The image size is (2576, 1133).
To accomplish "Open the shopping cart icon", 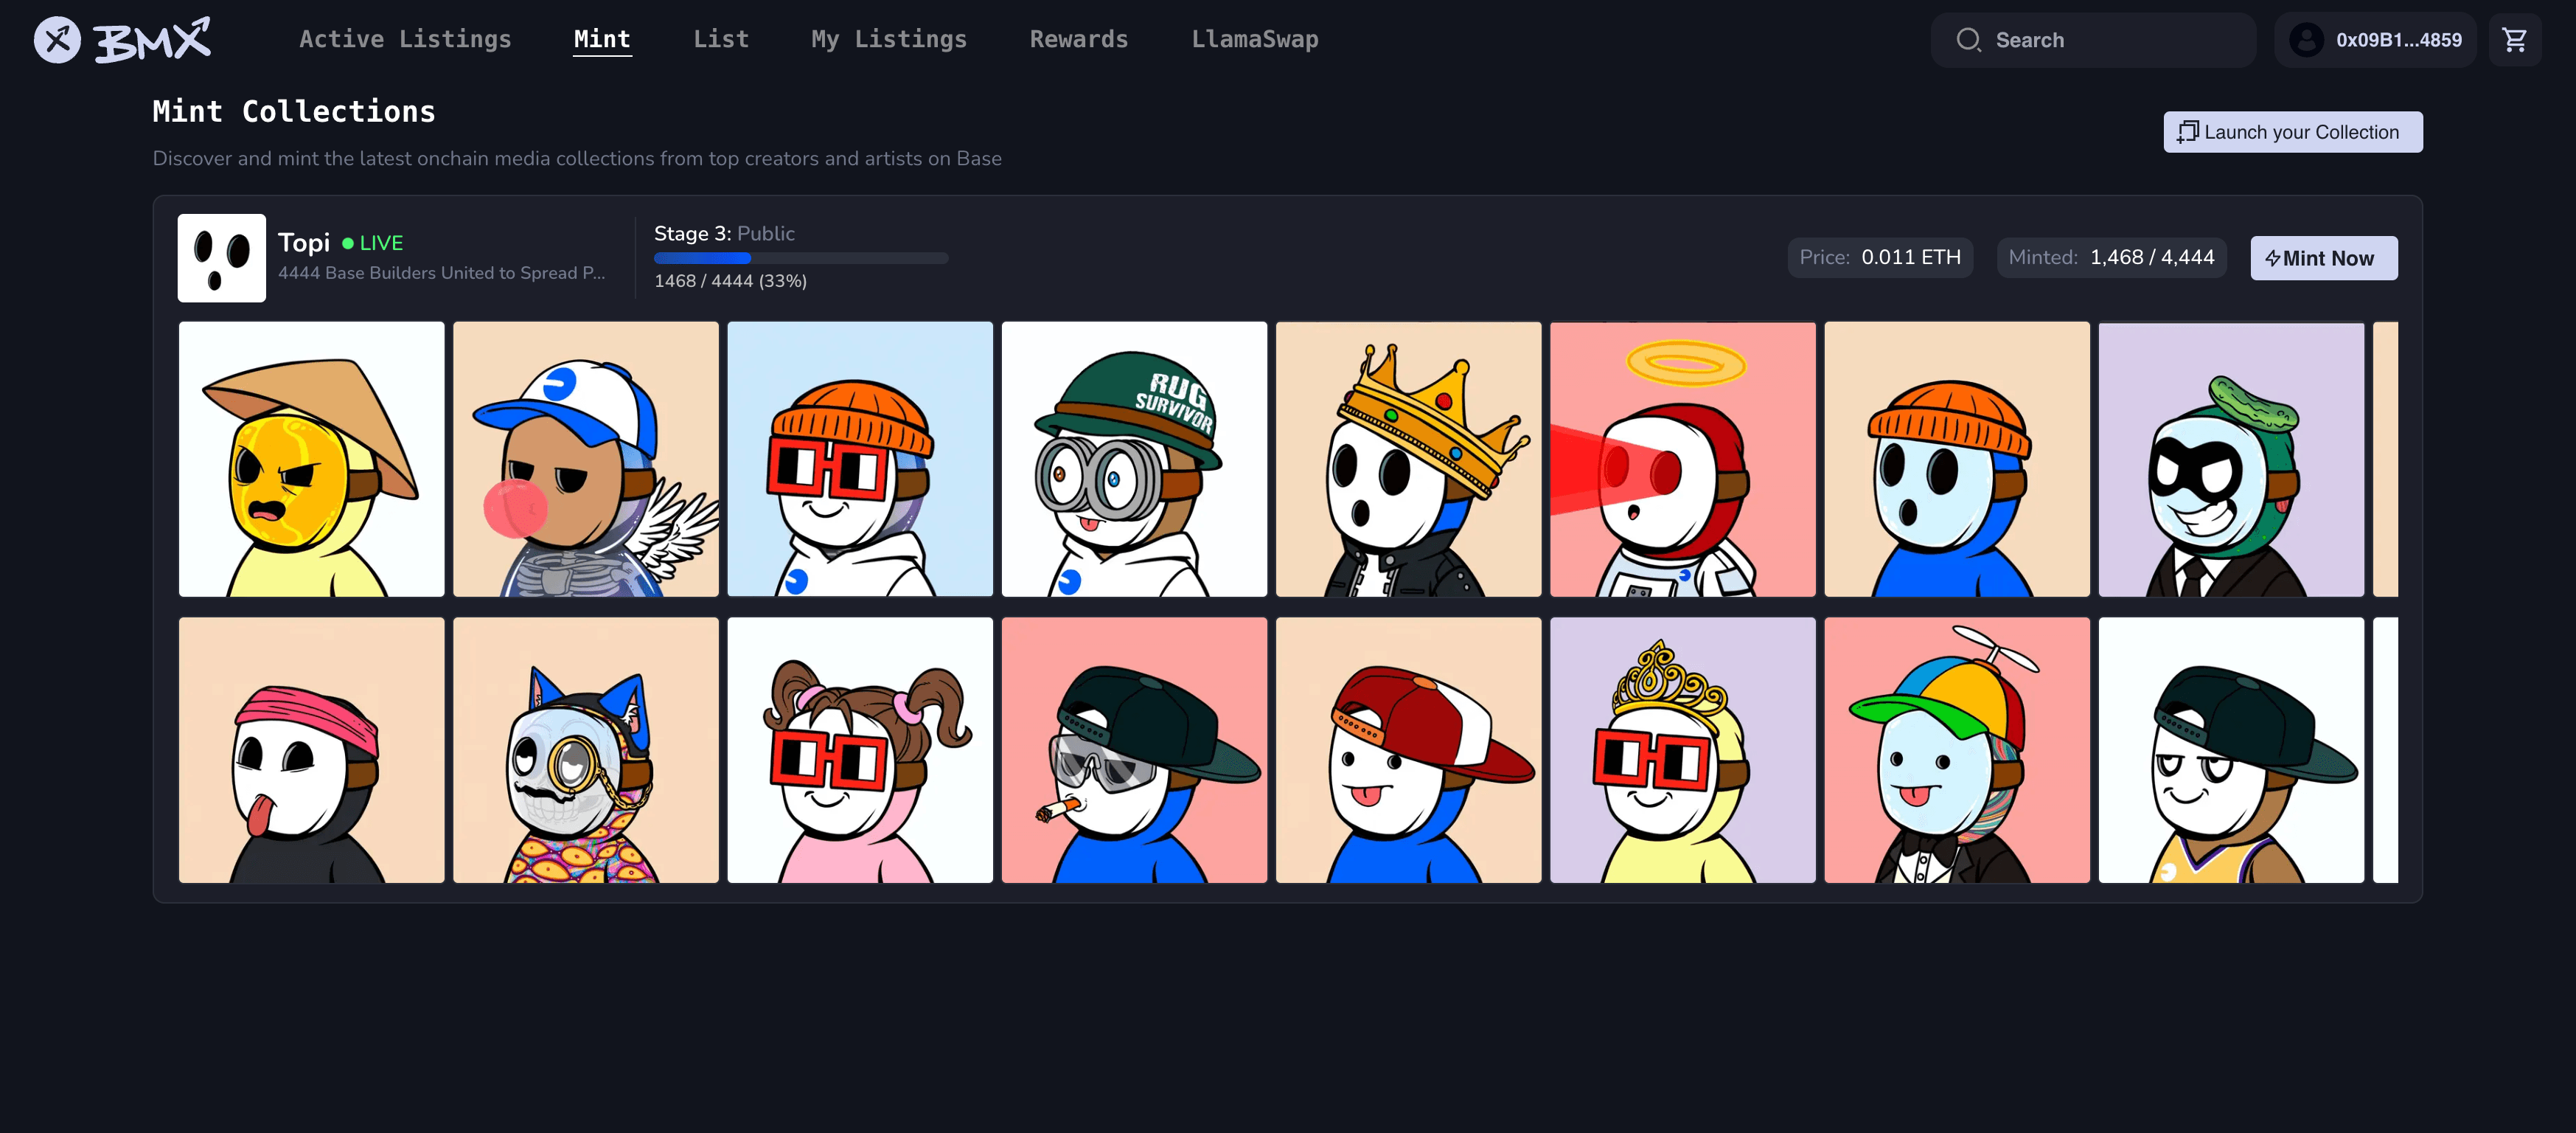I will pos(2514,40).
